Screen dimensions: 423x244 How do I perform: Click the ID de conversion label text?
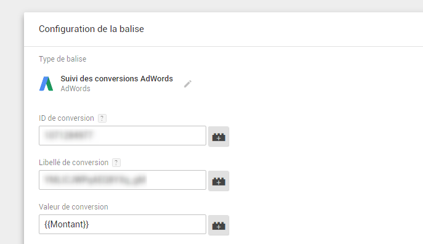pos(66,118)
